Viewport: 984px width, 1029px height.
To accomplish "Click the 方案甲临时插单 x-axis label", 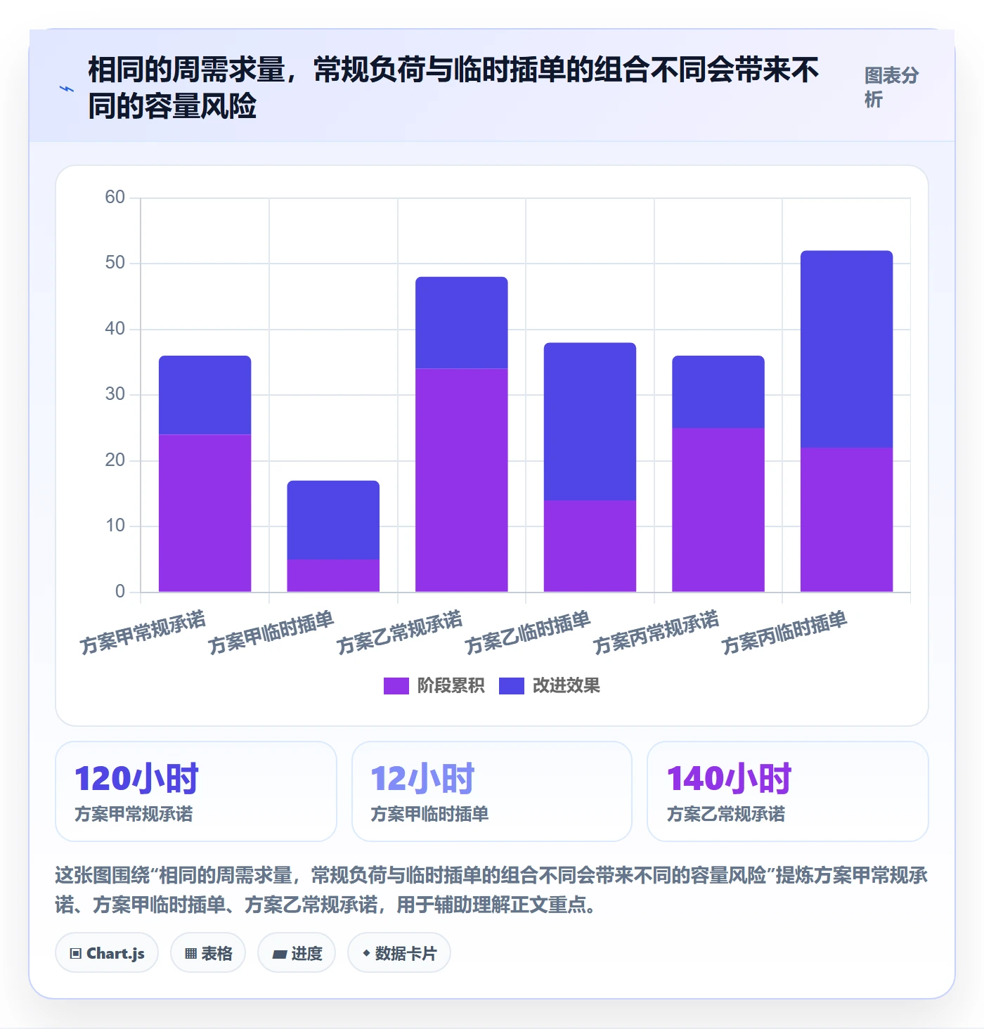I will 271,632.
